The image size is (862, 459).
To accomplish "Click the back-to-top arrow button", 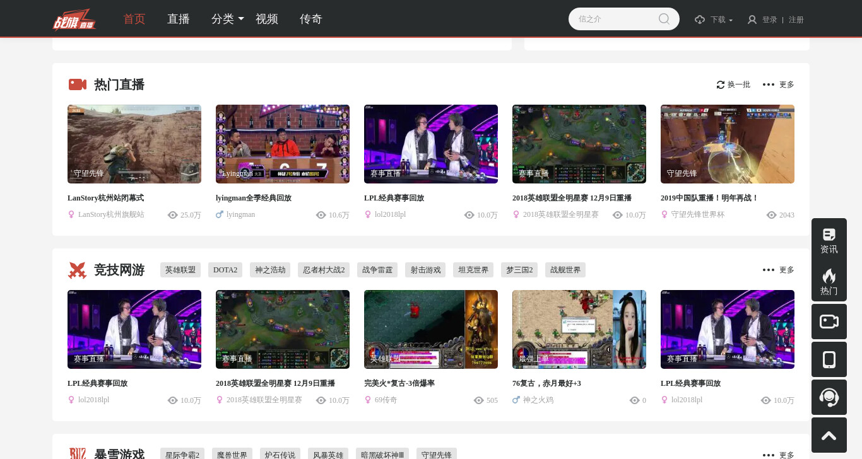I will [829, 435].
